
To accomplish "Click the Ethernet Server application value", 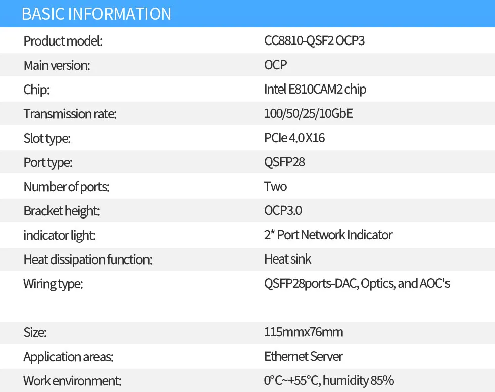I will (304, 356).
